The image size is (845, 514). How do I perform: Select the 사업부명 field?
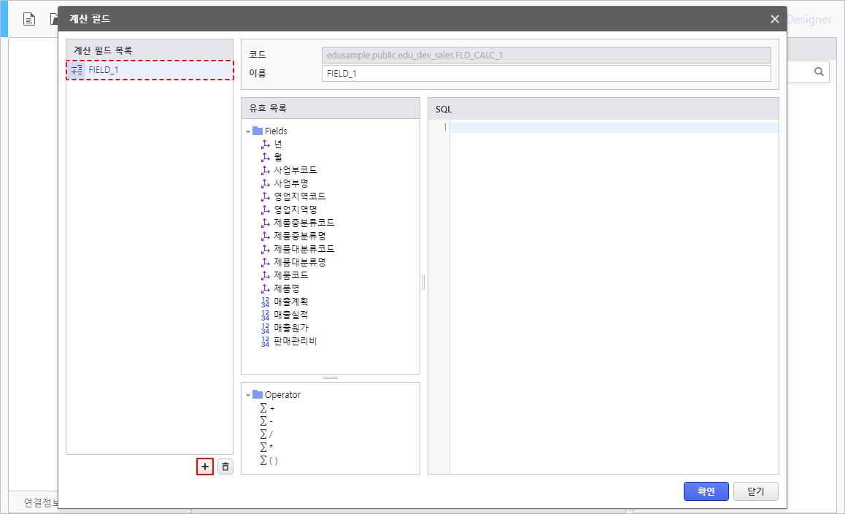(x=291, y=183)
